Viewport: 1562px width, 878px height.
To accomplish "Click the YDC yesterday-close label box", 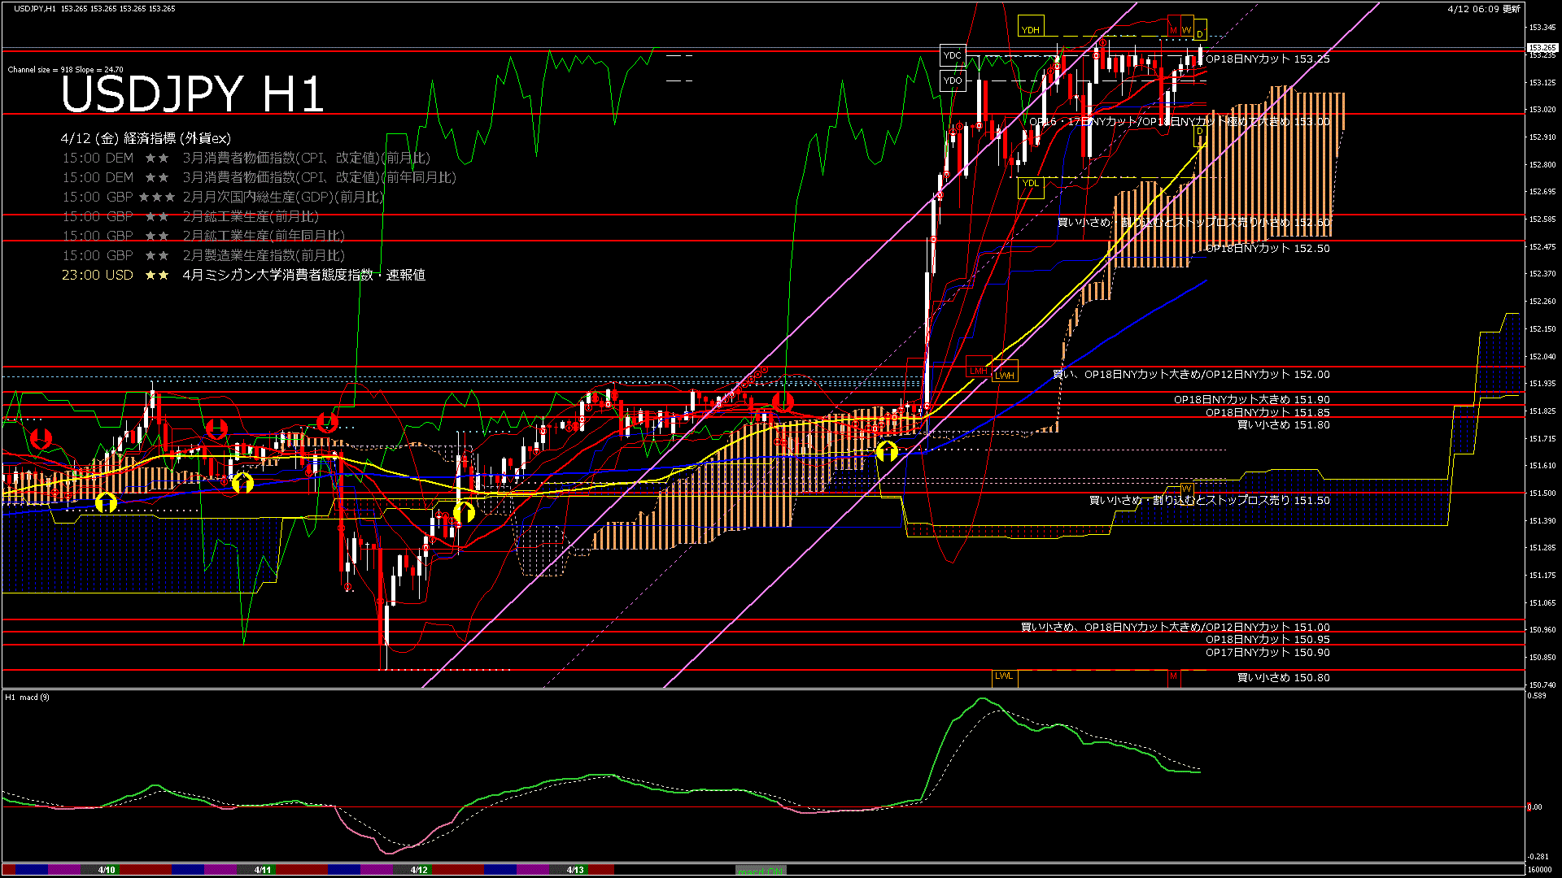I will coord(953,55).
